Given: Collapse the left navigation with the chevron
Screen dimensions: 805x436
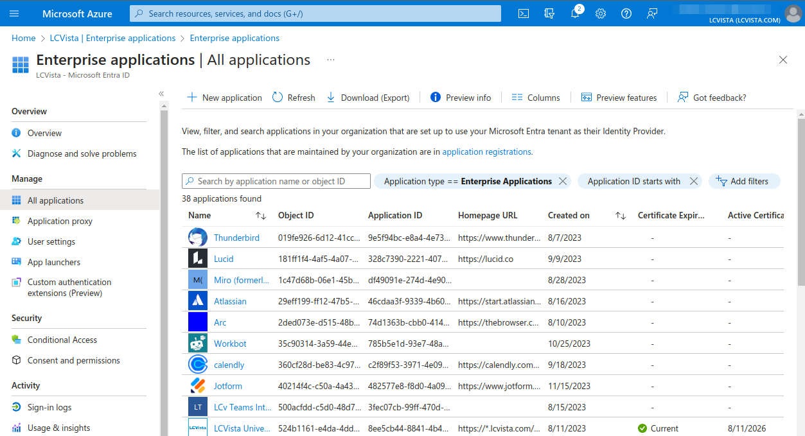Looking at the screenshot, I should [x=161, y=93].
